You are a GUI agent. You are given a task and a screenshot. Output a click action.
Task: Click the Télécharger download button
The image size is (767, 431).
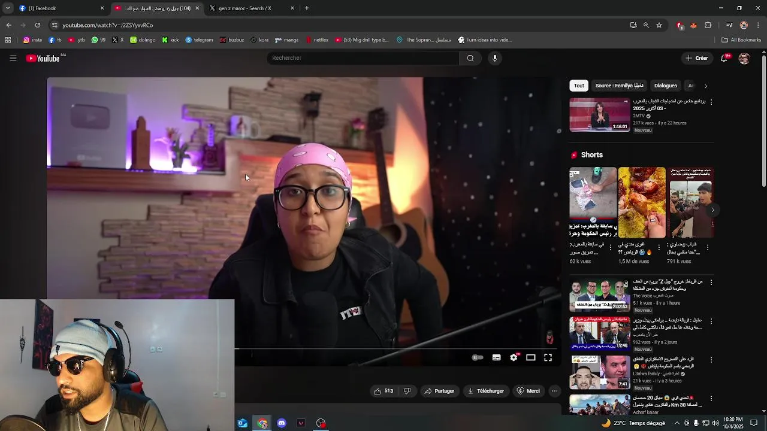[486, 391]
